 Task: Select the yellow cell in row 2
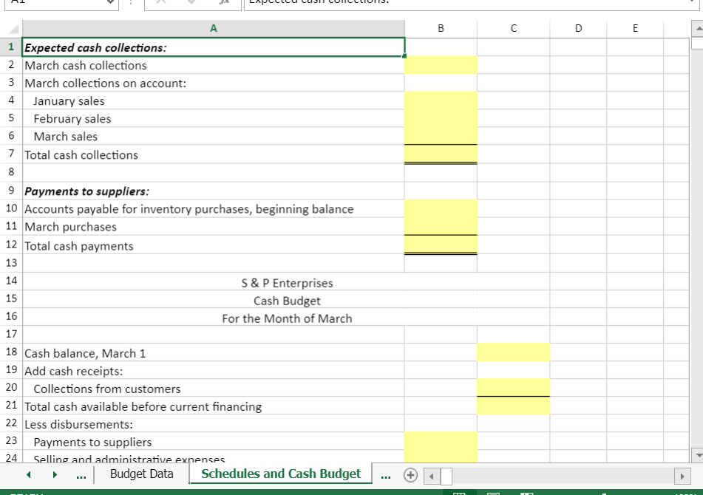(441, 65)
